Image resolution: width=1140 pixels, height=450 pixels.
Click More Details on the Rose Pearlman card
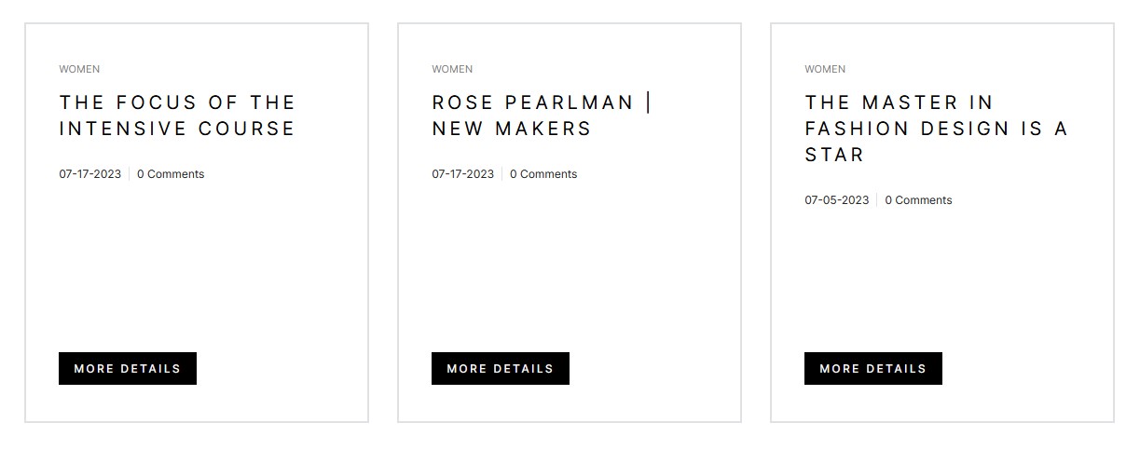[x=501, y=368]
